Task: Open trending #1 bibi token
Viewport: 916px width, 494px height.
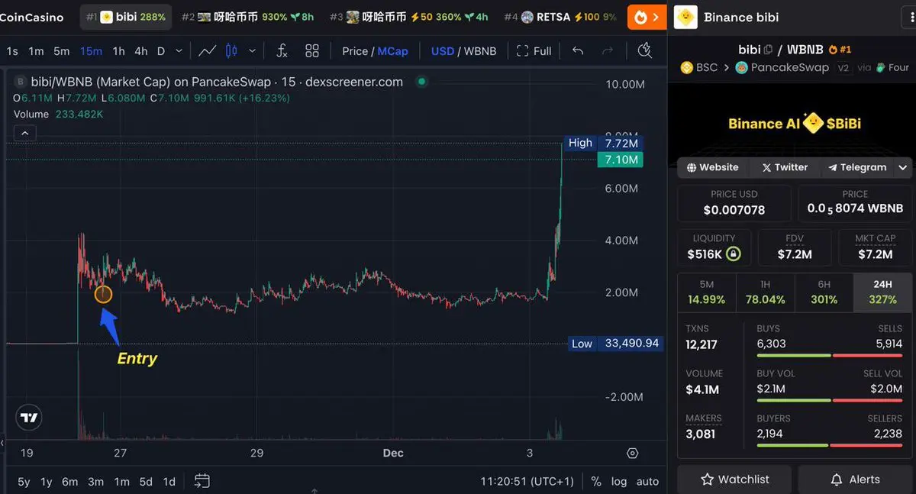Action: point(126,17)
